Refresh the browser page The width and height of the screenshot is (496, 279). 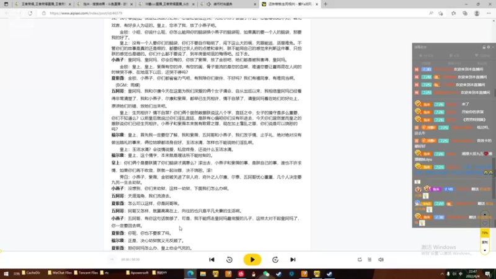pyautogui.click(x=30, y=13)
